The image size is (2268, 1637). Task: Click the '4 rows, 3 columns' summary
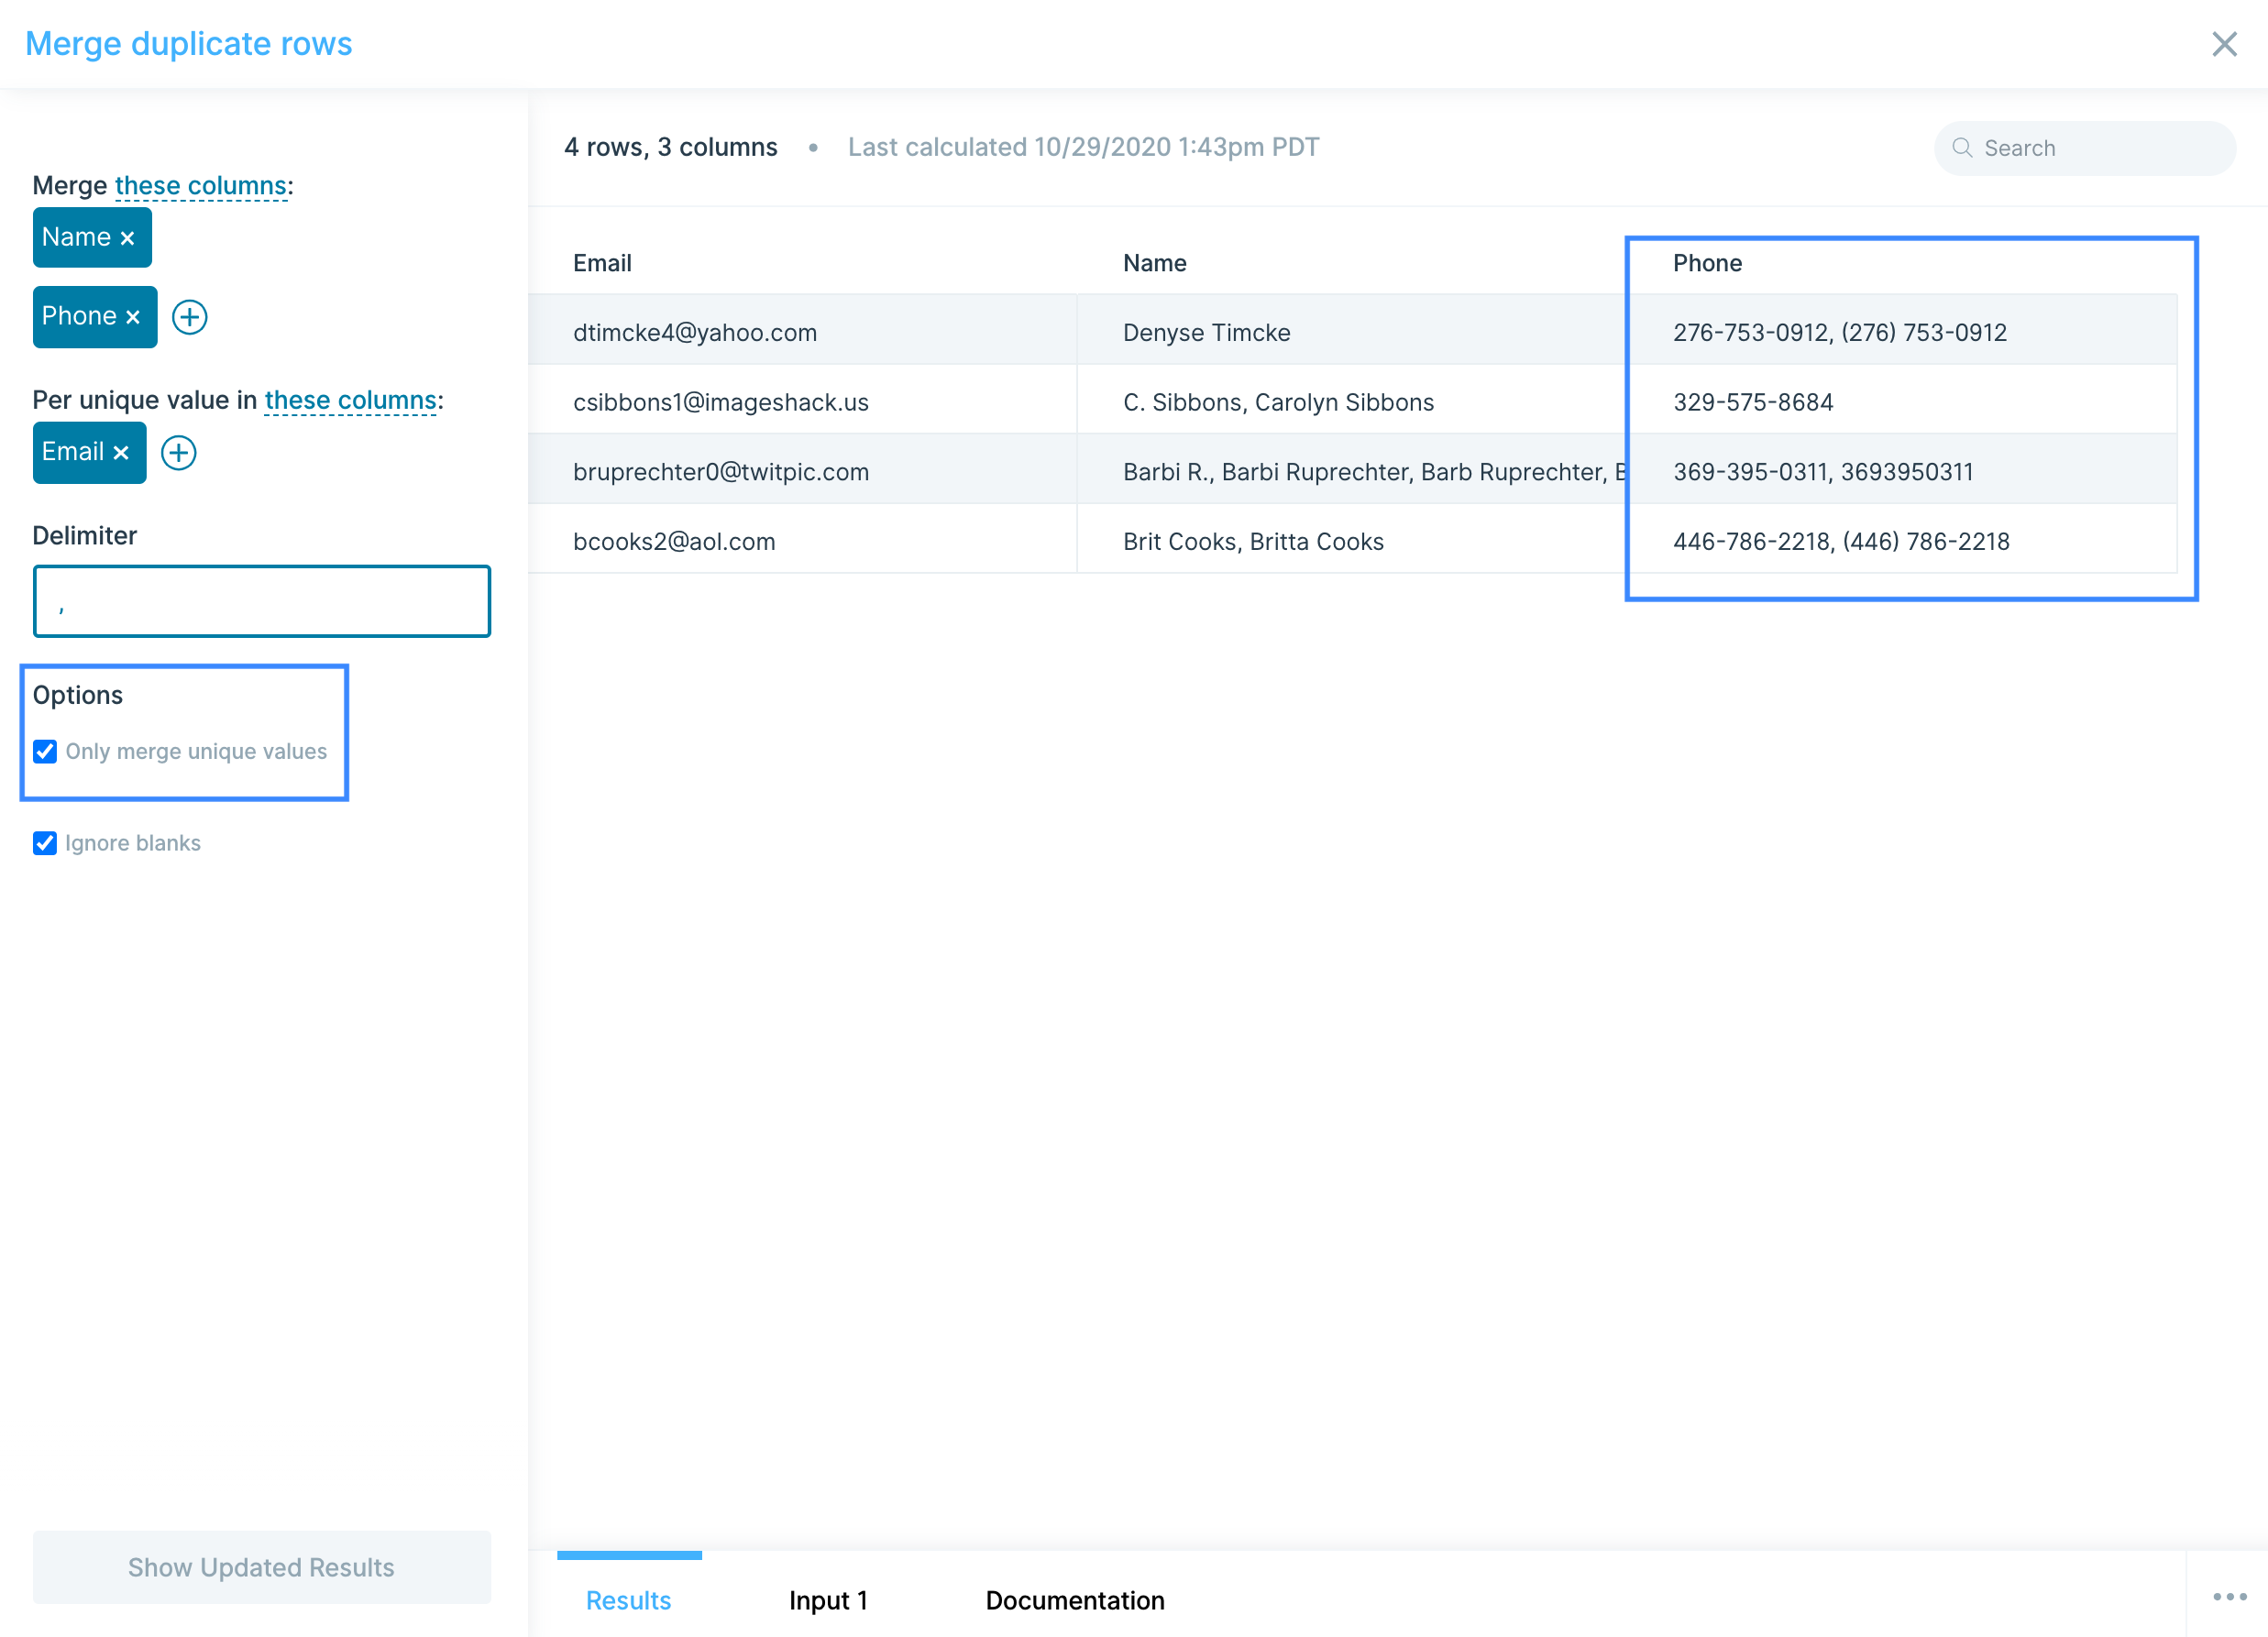pos(670,147)
